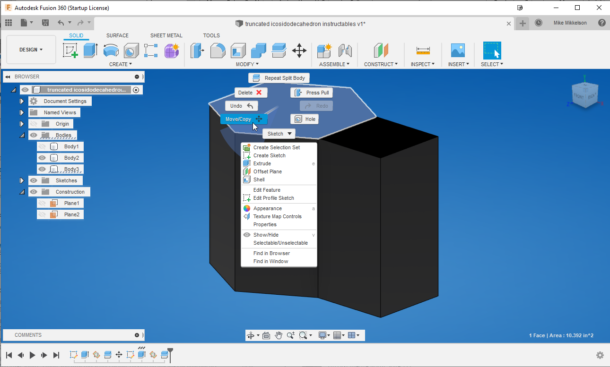Open Texture Map Controls from the context menu
610x367 pixels.
(x=278, y=216)
